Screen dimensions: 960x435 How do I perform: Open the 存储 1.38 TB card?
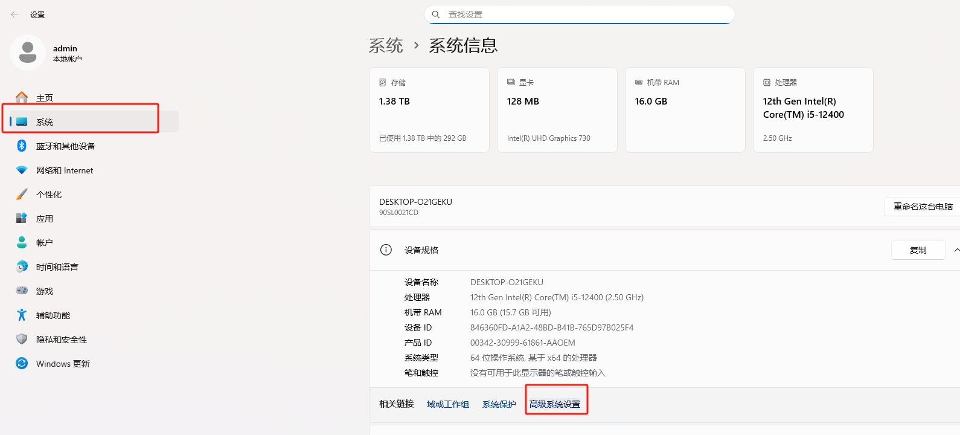pos(429,110)
